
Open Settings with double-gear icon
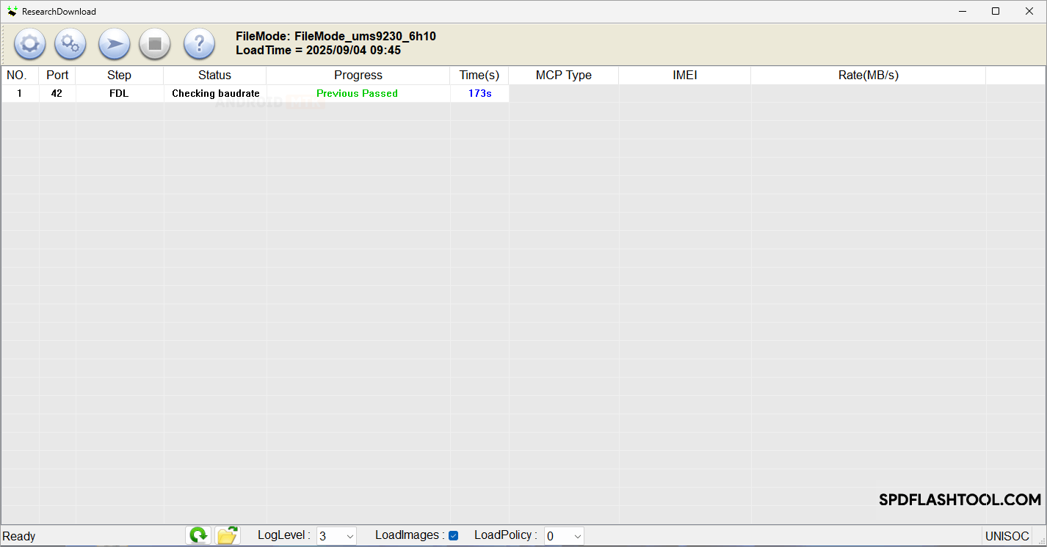tap(70, 44)
